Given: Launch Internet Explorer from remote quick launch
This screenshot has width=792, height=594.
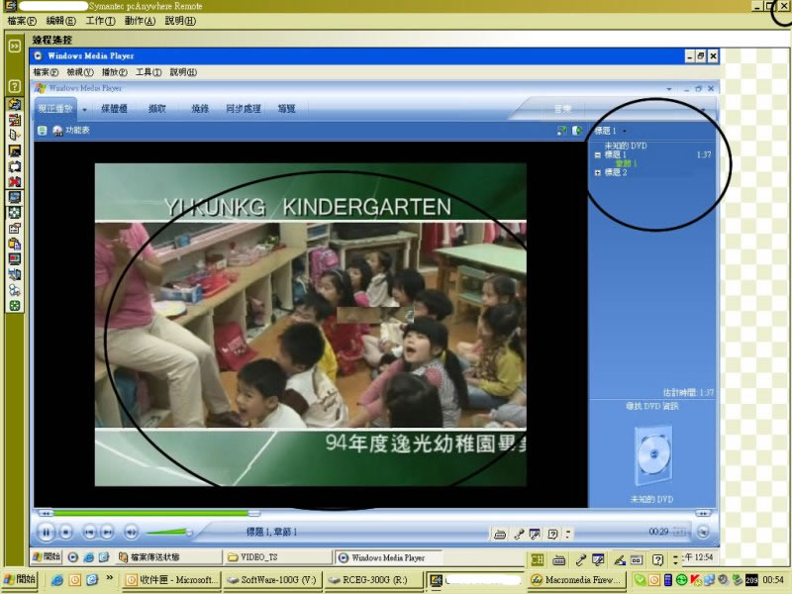Looking at the screenshot, I should 89,557.
